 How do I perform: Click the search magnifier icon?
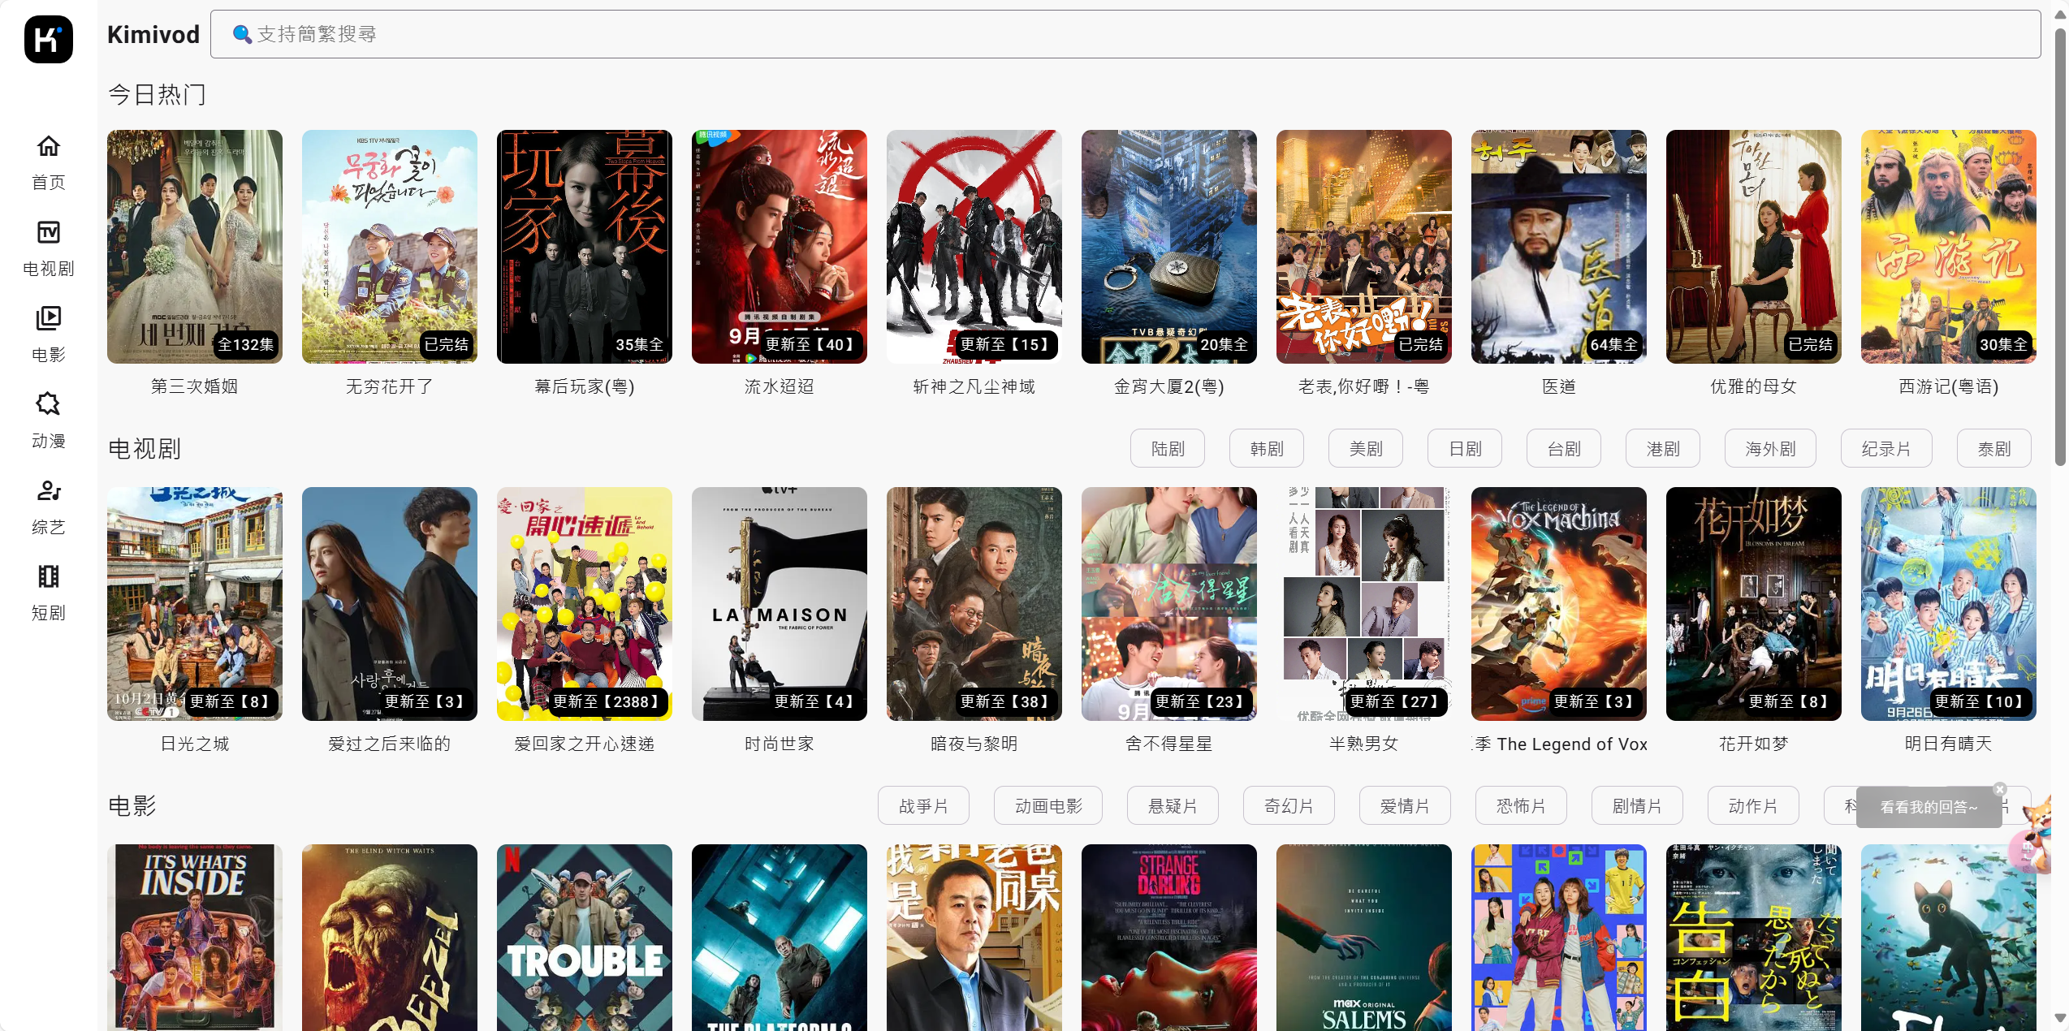pos(242,34)
